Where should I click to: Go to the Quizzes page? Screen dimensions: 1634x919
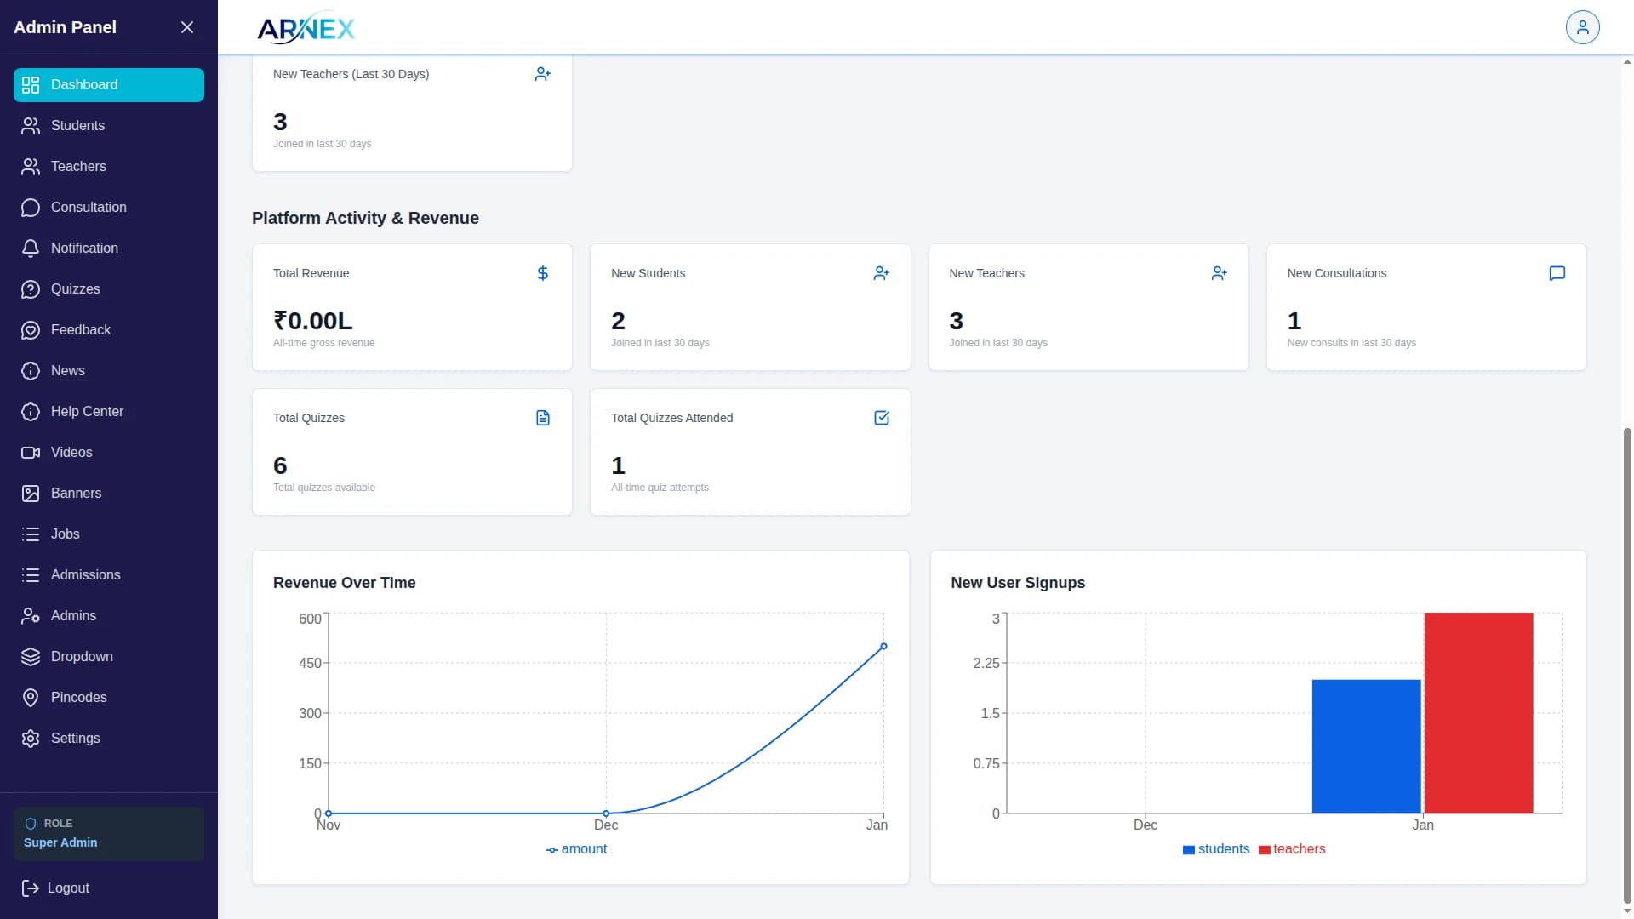point(75,289)
